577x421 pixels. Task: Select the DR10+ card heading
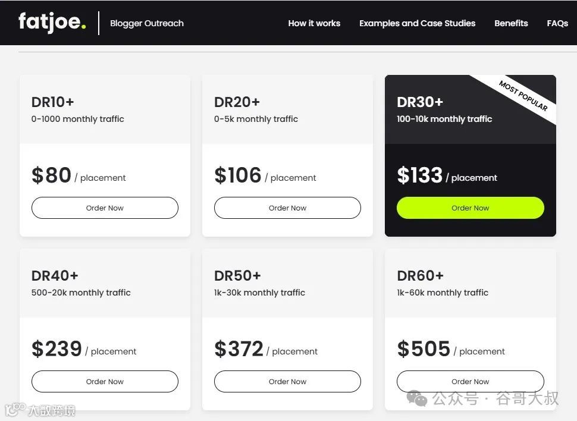[x=53, y=102]
